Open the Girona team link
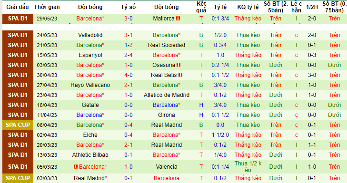Screen dimensions: 347x183 (x=167, y=115)
